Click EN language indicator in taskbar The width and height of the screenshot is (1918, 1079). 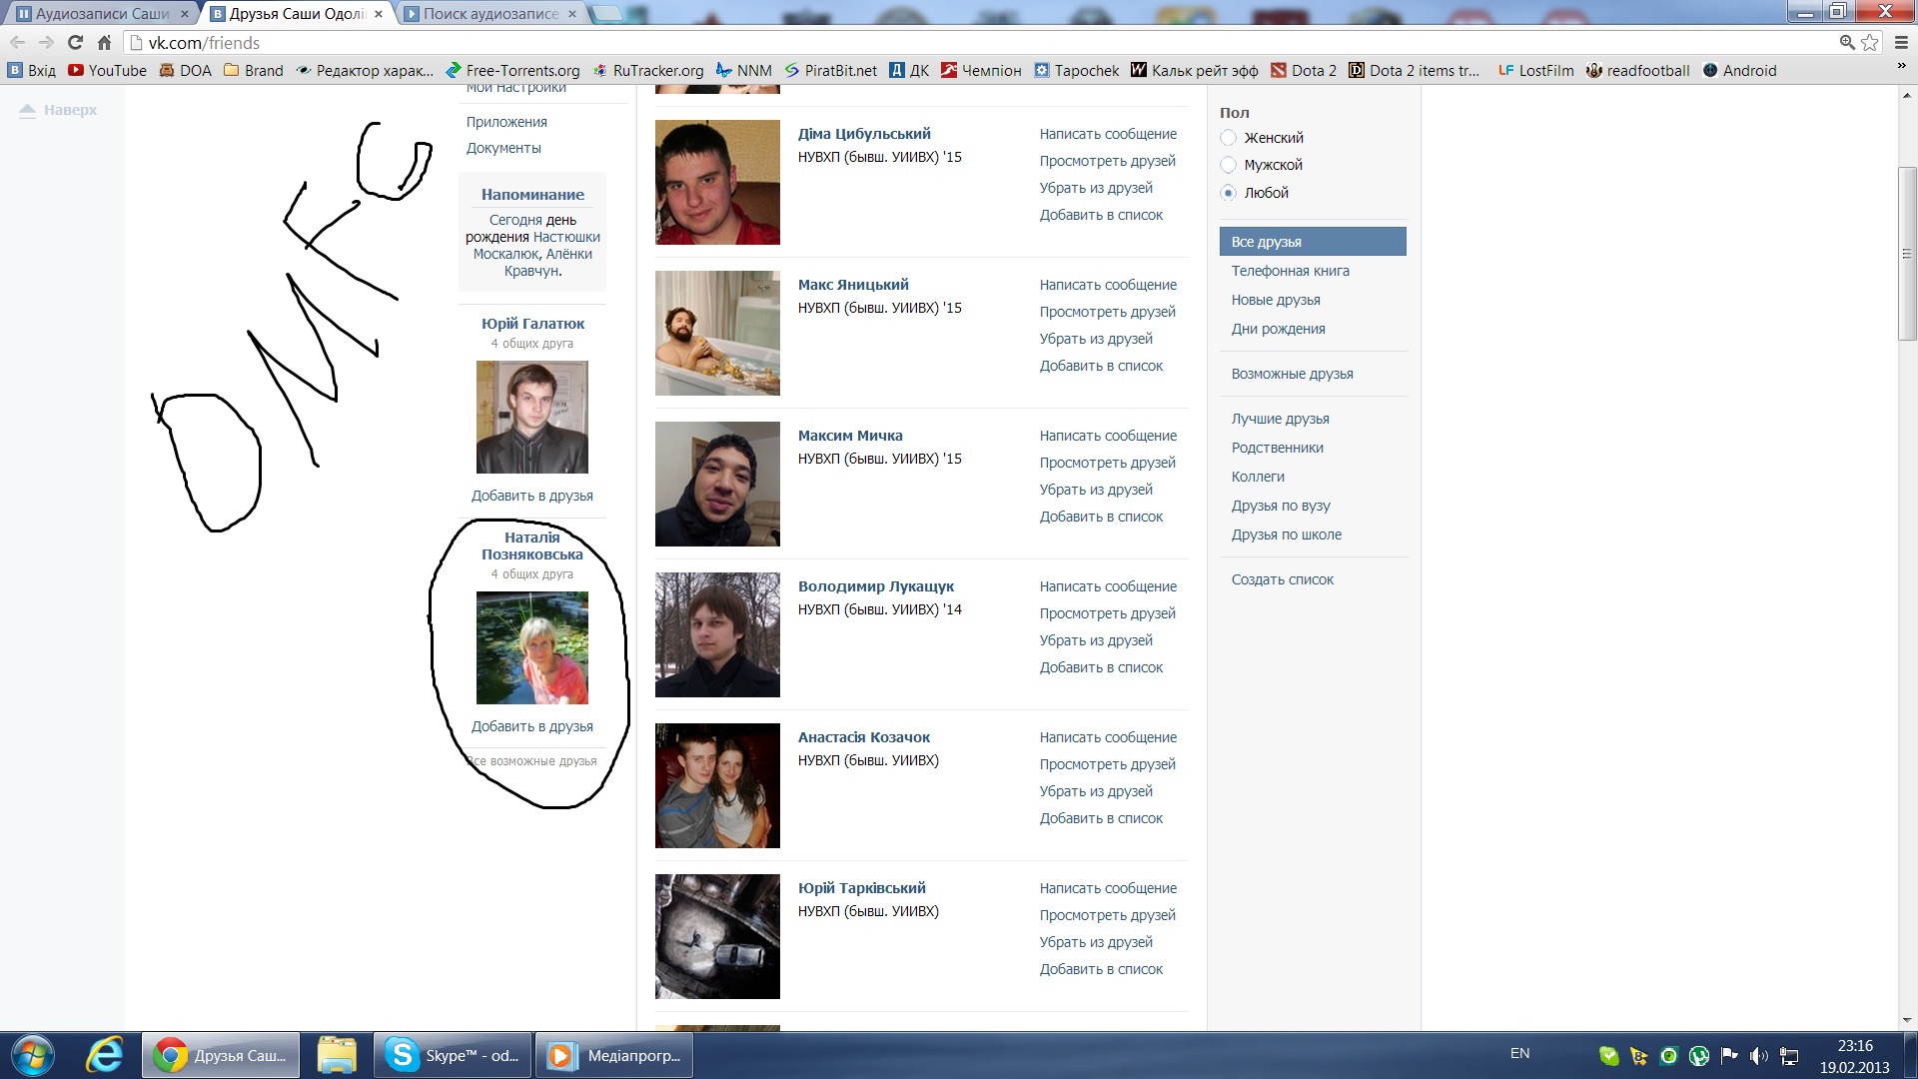click(x=1519, y=1053)
